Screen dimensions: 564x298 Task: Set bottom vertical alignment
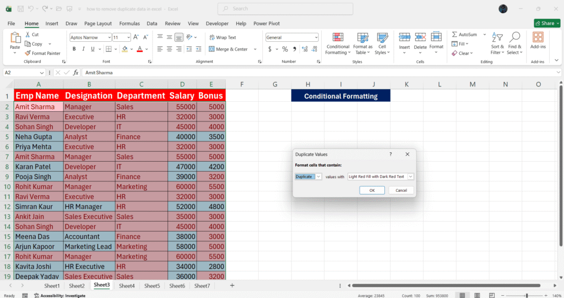pyautogui.click(x=179, y=37)
